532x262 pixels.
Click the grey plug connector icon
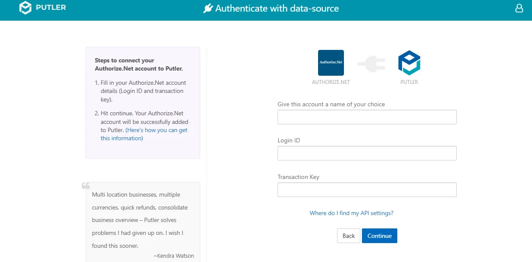pyautogui.click(x=371, y=65)
